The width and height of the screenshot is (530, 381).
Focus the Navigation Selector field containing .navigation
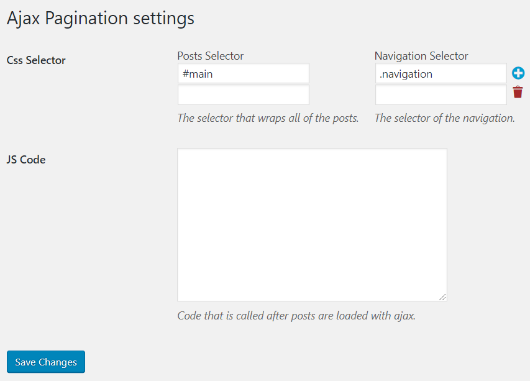pos(441,73)
